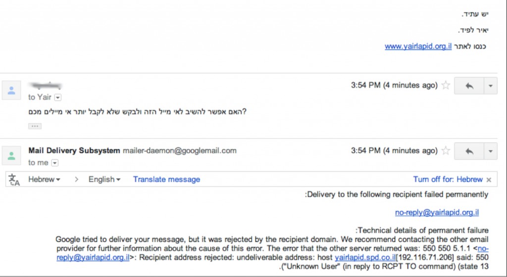This screenshot has height=277, width=507.
Task: Open www.yairlapid.org.il website link
Action: click(x=418, y=47)
